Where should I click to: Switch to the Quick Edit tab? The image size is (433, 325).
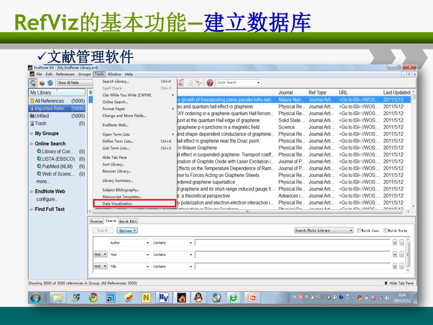click(x=128, y=221)
